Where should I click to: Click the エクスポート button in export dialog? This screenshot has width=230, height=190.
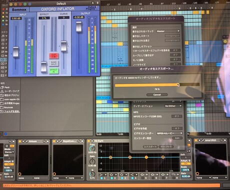click(150, 146)
